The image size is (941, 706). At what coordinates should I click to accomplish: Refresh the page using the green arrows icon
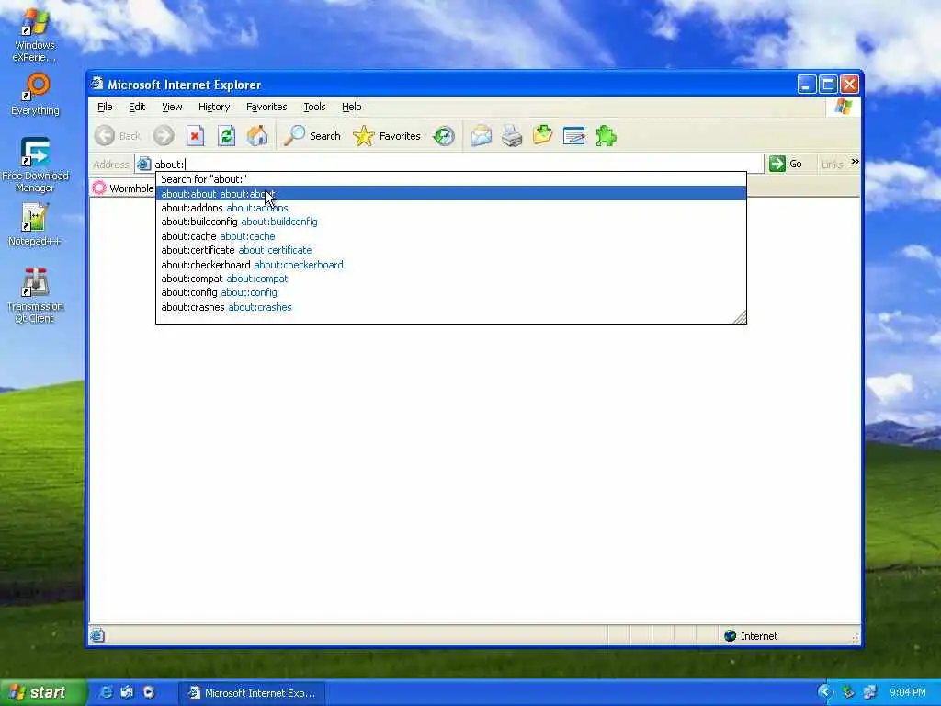(x=226, y=136)
